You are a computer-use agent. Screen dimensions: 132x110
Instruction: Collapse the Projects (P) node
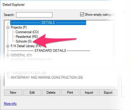pos(8,28)
